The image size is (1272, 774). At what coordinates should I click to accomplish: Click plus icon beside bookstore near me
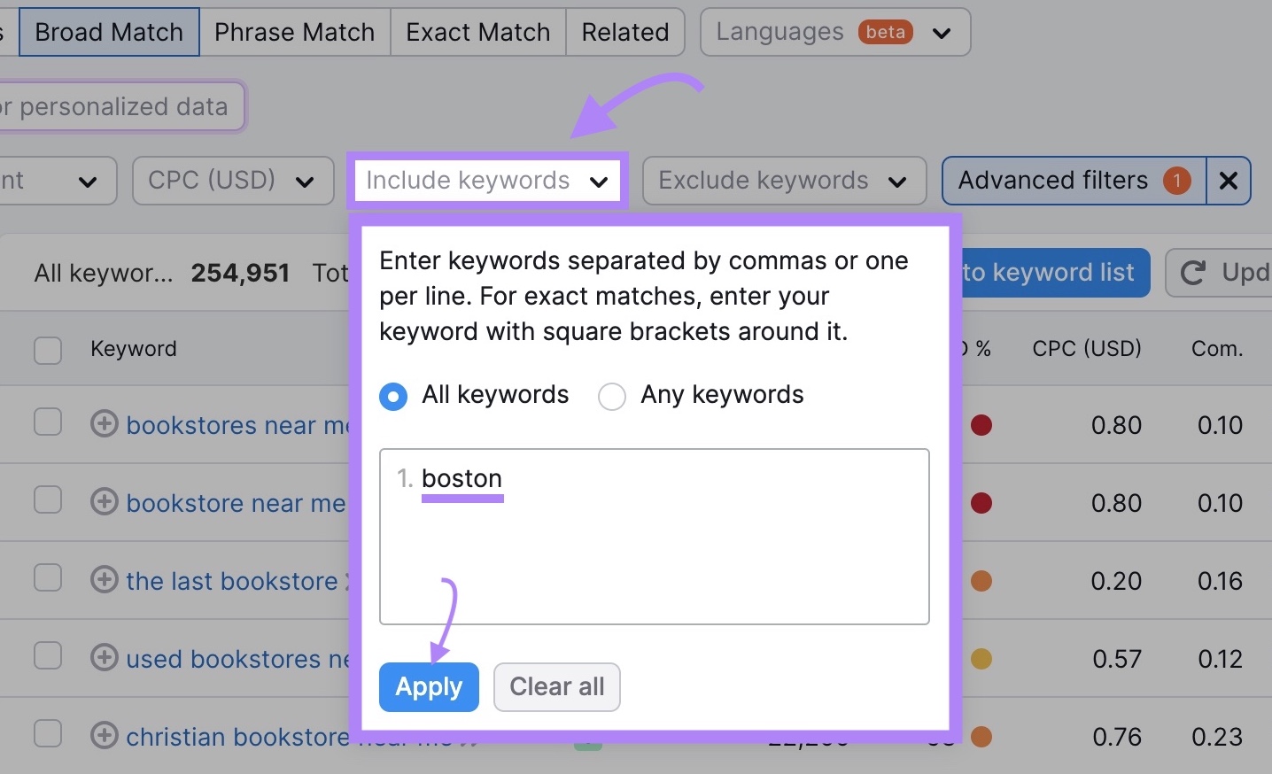105,502
